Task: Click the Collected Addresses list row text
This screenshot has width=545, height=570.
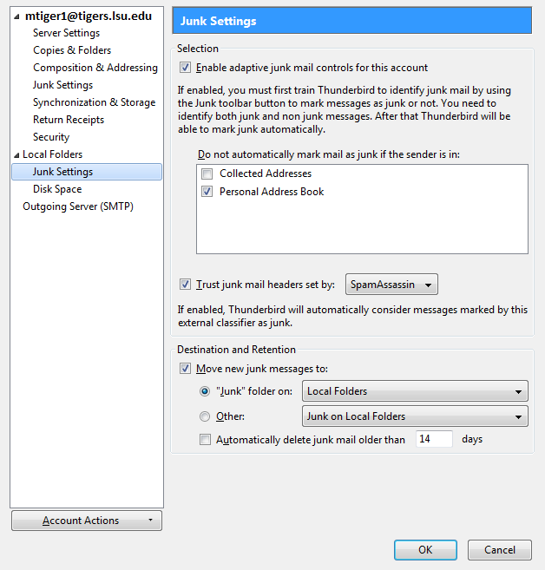Action: pos(266,174)
